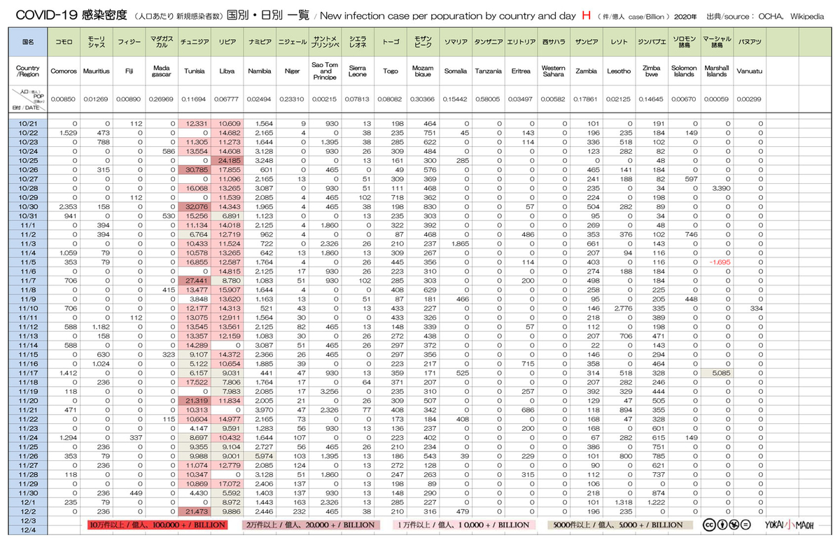Select the 20,000+ / BILLION legend swatch
The height and width of the screenshot is (540, 840).
(x=312, y=524)
